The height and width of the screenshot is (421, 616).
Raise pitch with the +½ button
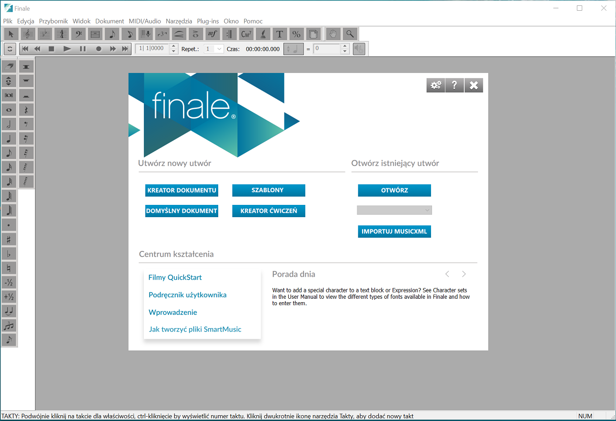tap(9, 297)
